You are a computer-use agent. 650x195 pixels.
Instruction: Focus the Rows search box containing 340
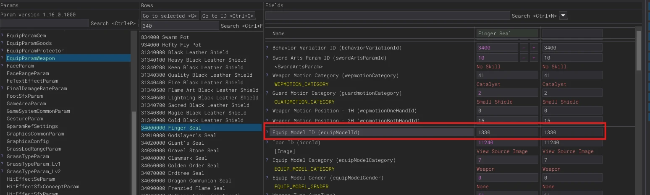click(180, 26)
